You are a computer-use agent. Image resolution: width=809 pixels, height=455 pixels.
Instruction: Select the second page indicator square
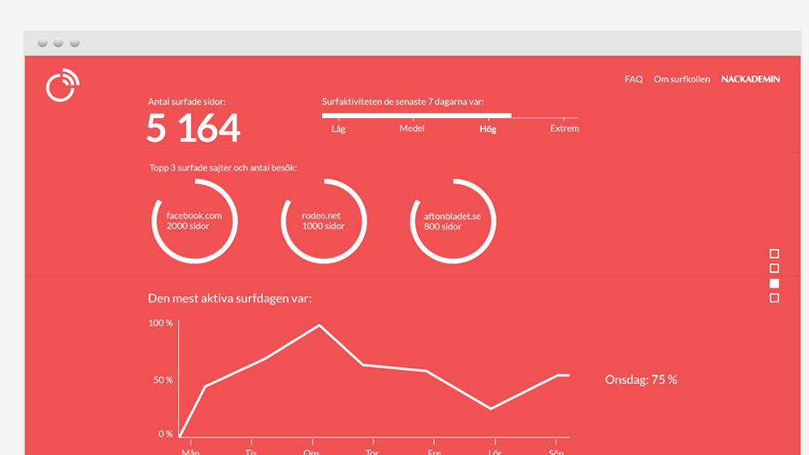[x=774, y=268]
